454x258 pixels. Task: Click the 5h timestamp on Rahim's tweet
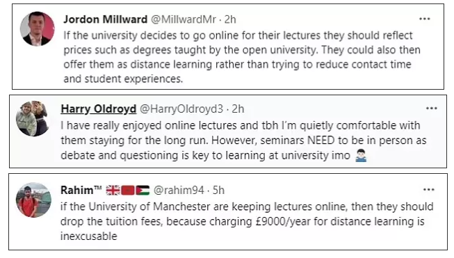[218, 191]
